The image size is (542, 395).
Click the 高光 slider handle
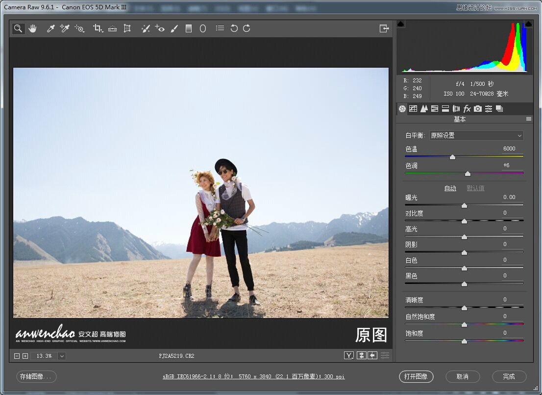[464, 237]
